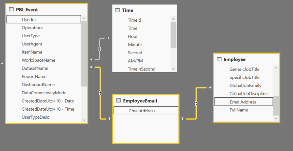Click scroll down arrow in Employee table

tap(276, 118)
